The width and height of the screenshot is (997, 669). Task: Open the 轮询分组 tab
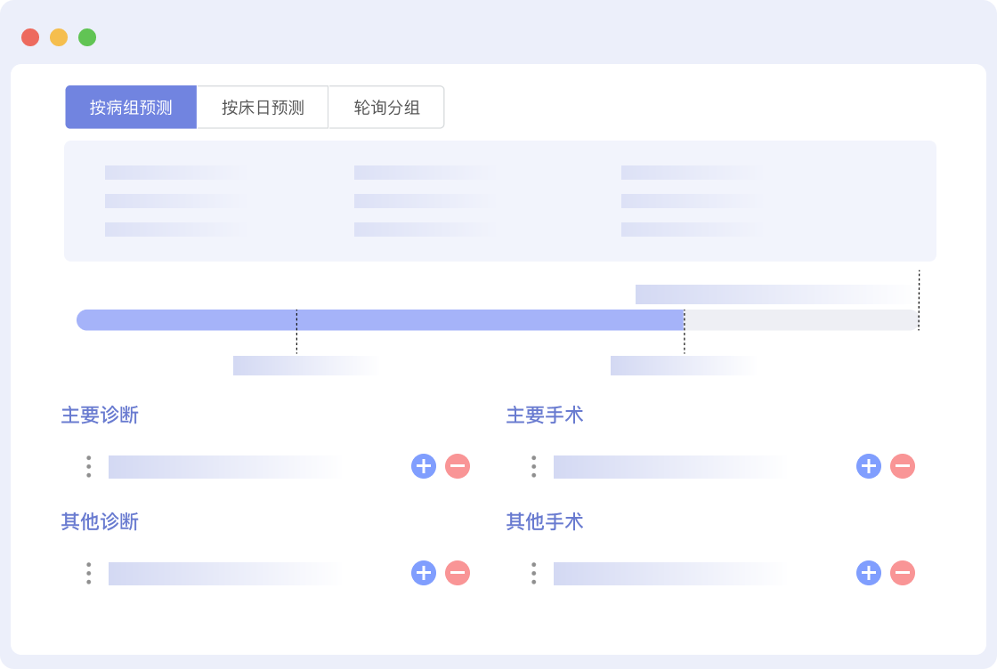386,108
